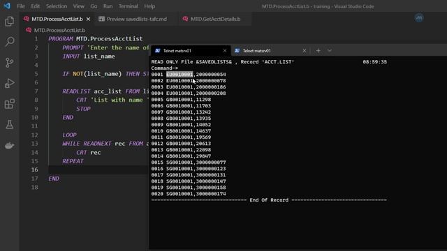Open the terminal tab dropdown chevron

click(330, 51)
